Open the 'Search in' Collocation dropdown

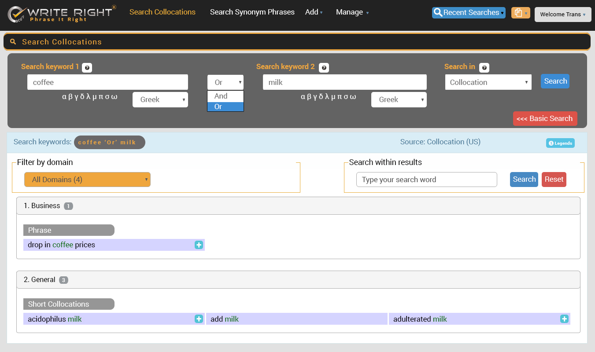(488, 82)
